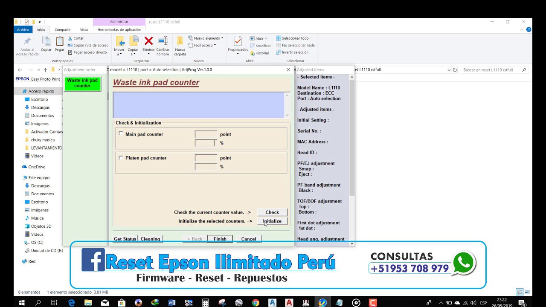Click Cambiar nombre rename icon
Screen dimensions: 546x307
click(x=163, y=41)
